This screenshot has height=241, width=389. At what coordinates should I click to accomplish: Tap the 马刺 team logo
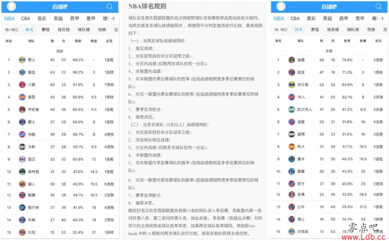(x=22, y=147)
